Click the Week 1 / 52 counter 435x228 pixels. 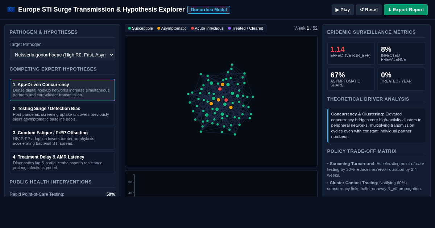pos(306,28)
